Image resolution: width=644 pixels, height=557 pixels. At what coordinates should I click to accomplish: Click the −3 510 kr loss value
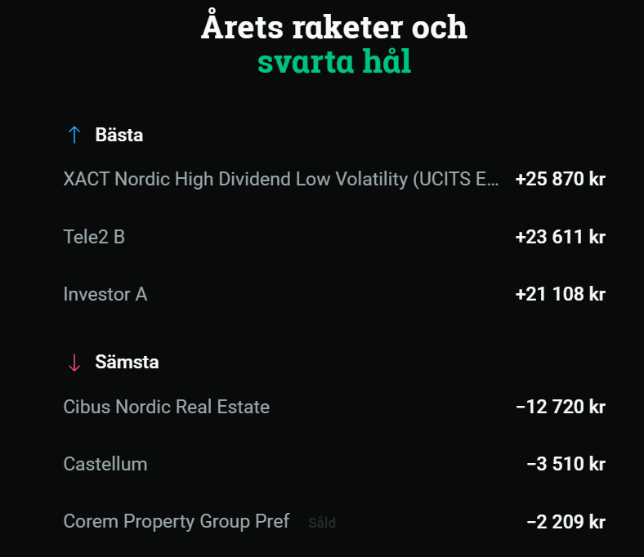click(566, 464)
